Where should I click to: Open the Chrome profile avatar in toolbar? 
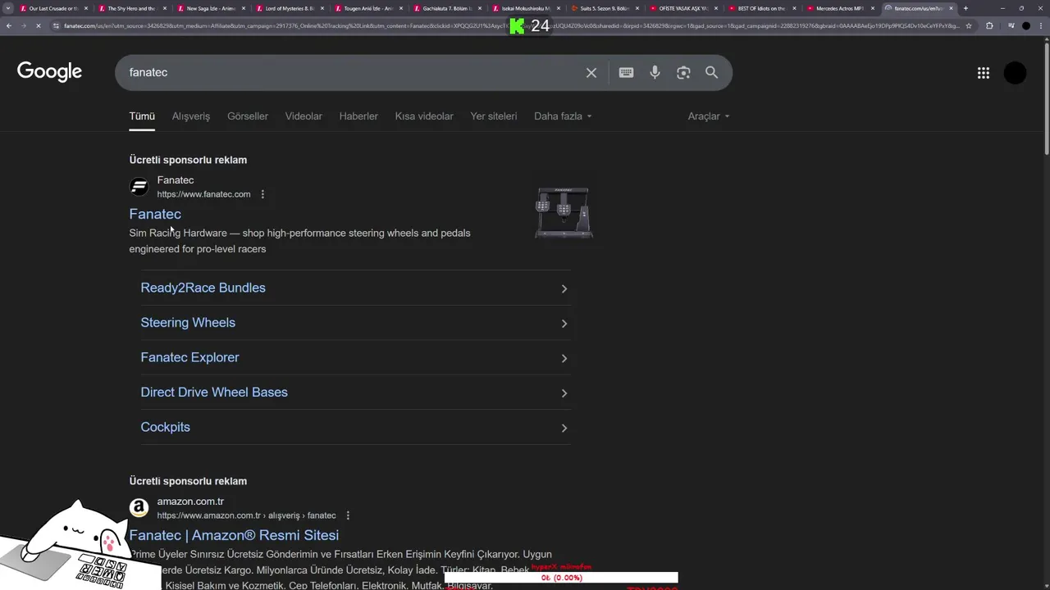click(1026, 25)
